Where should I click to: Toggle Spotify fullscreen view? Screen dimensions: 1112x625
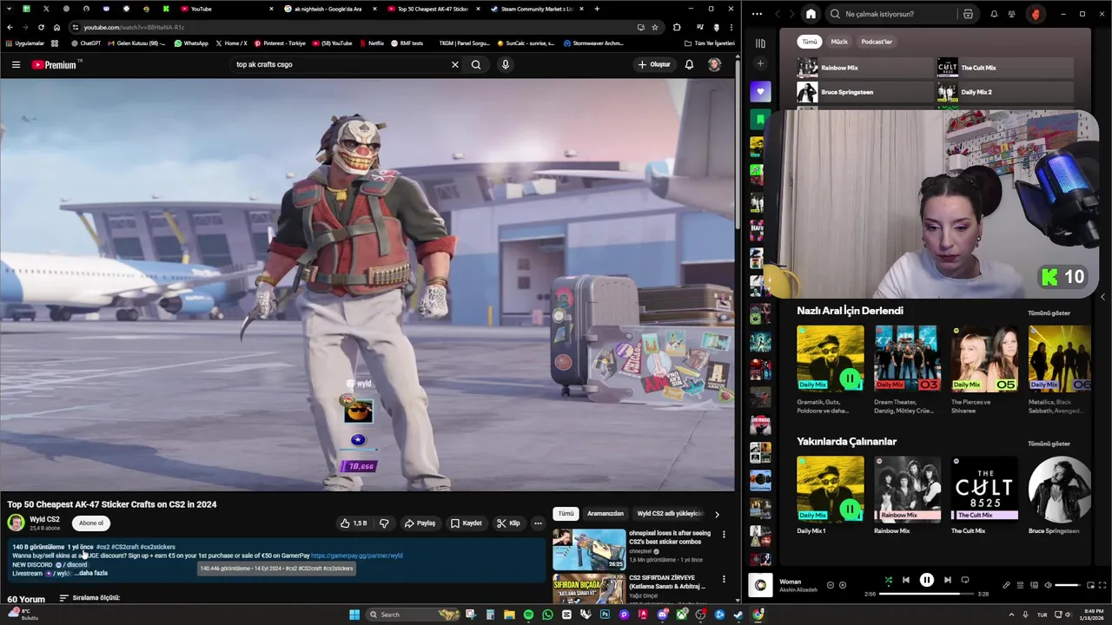[1102, 585]
